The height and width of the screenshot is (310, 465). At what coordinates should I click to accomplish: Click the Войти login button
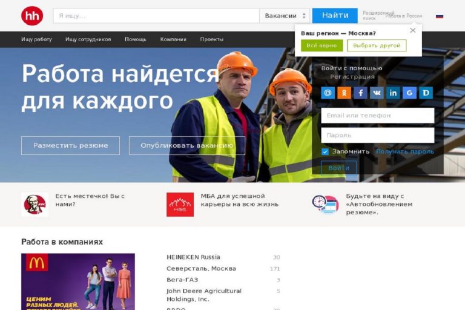coord(338,168)
